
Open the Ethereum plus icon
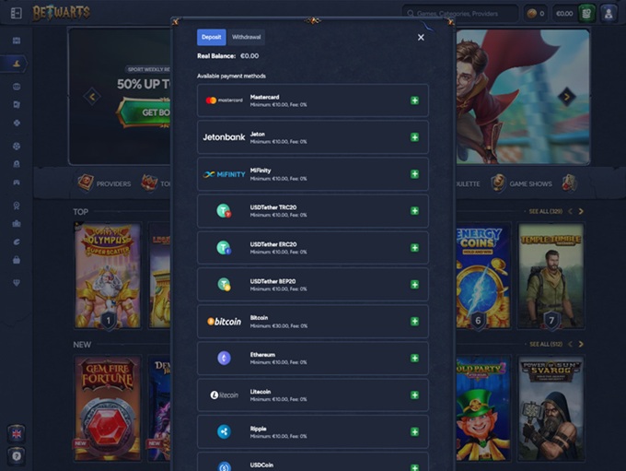pyautogui.click(x=414, y=359)
